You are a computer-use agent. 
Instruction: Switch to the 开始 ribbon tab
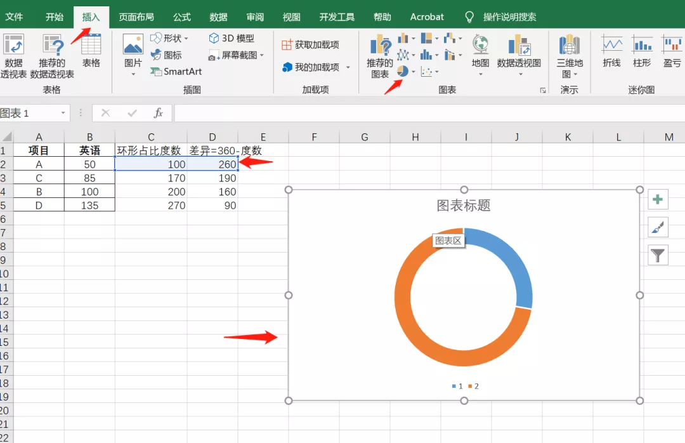(x=54, y=17)
